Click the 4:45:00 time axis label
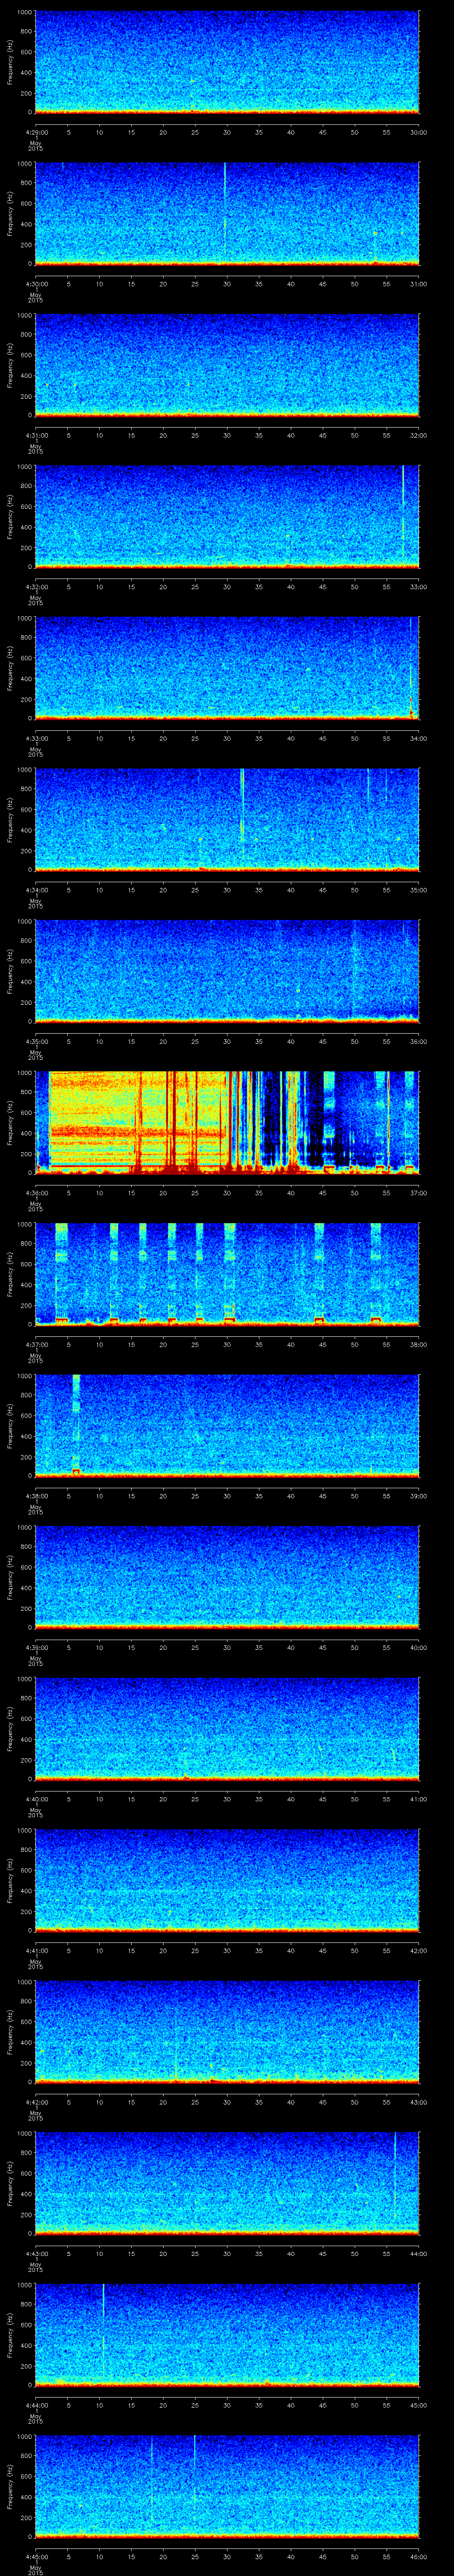The width and height of the screenshot is (454, 2576). click(x=35, y=2556)
